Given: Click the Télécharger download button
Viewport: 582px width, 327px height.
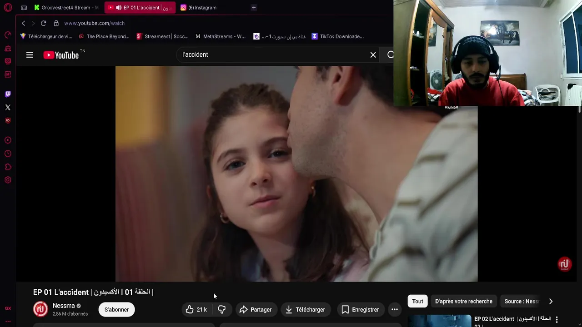Looking at the screenshot, I should [305, 310].
